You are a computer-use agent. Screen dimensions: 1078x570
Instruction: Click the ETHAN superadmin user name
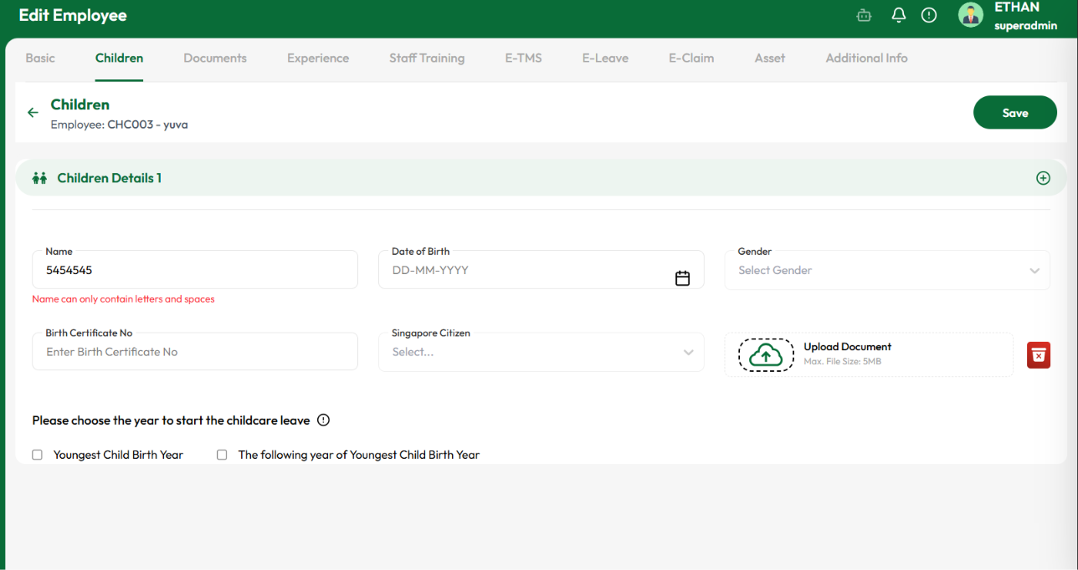(1025, 16)
